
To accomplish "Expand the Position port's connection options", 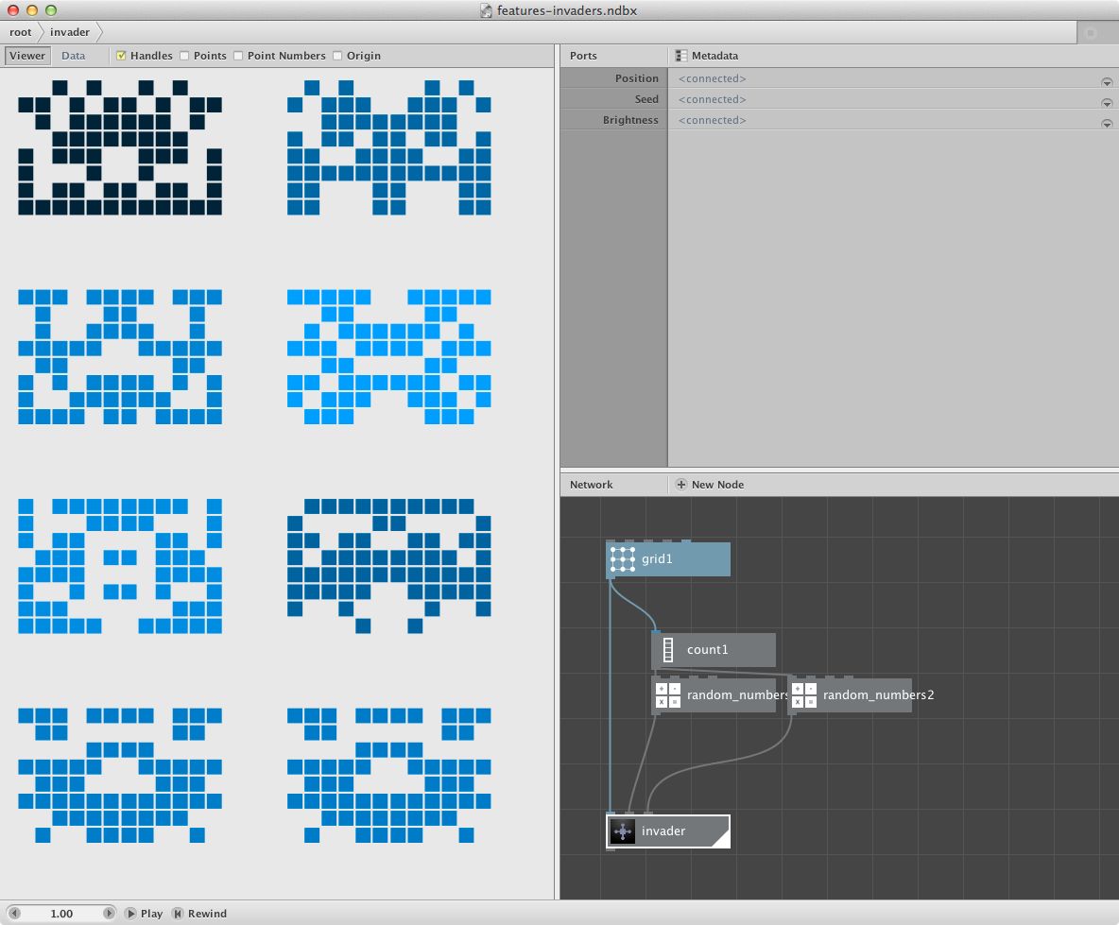I will (1107, 81).
